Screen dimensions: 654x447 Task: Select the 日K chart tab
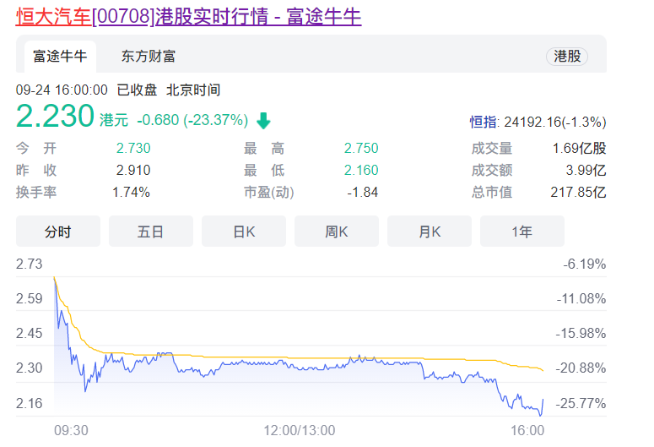(244, 232)
